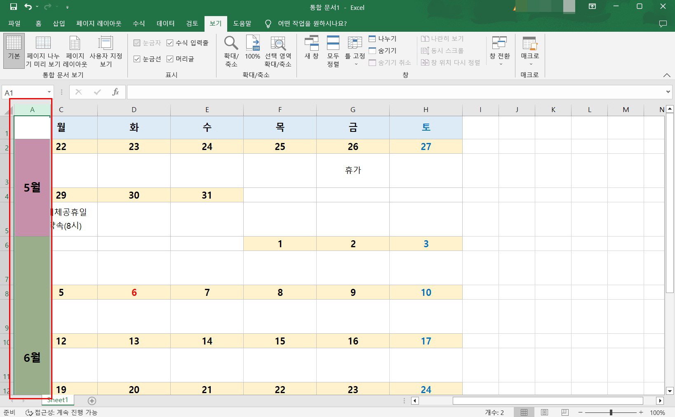The height and width of the screenshot is (417, 675).
Task: Click the Insert Function fx icon
Action: click(x=115, y=92)
